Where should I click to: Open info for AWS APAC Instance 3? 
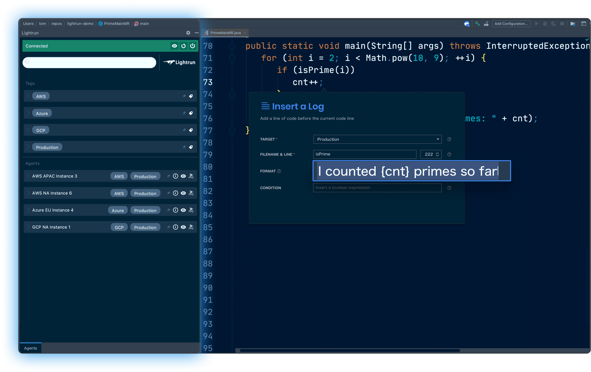175,176
